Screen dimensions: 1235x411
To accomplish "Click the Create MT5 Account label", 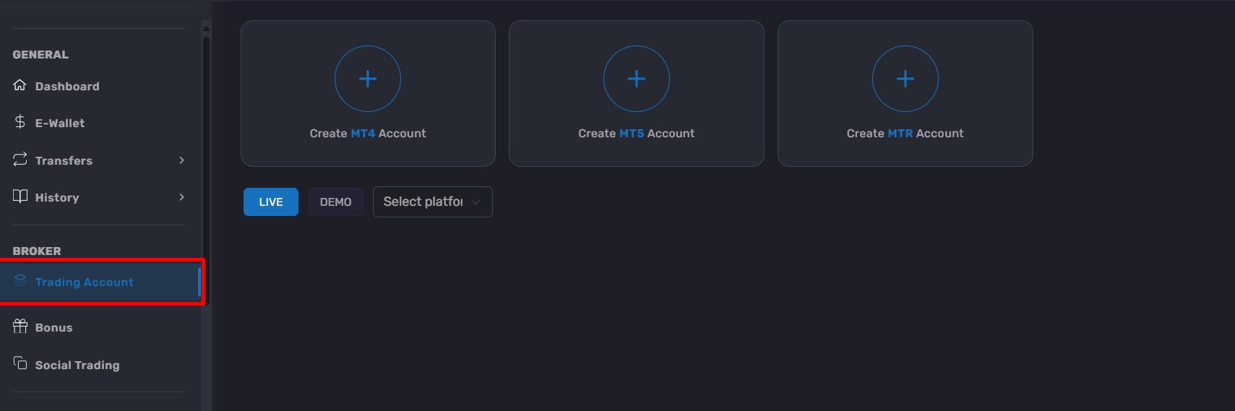I will coord(637,134).
